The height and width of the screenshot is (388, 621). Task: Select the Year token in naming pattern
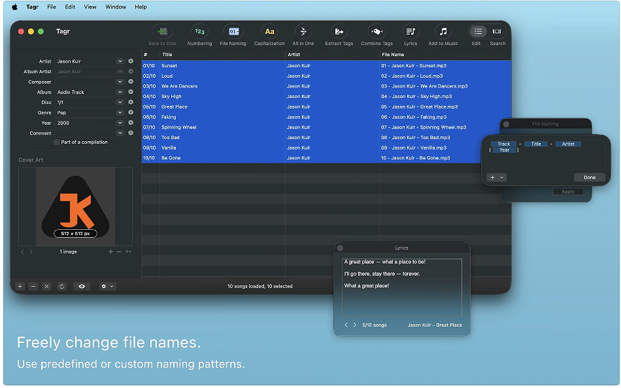click(x=504, y=150)
